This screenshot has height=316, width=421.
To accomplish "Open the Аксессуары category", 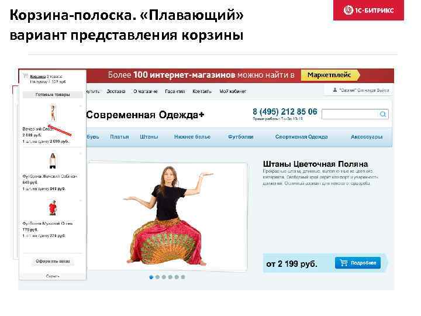I will (x=367, y=137).
